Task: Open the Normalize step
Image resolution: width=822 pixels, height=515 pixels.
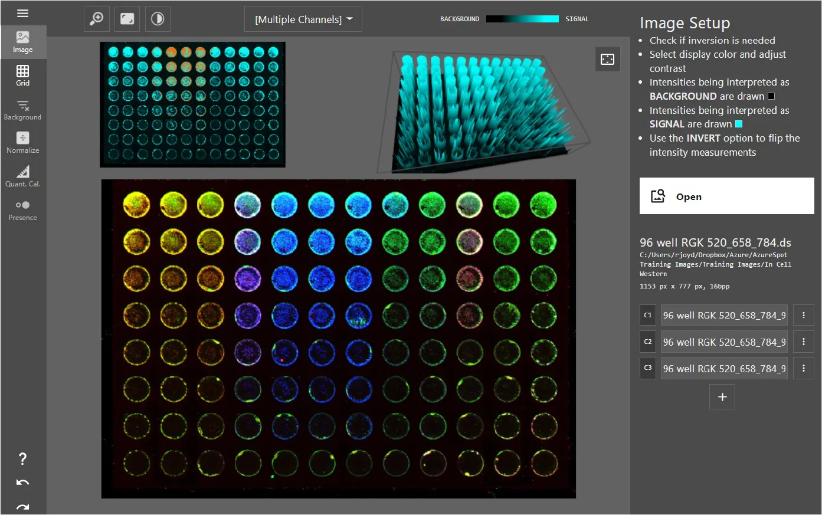Action: point(22,142)
